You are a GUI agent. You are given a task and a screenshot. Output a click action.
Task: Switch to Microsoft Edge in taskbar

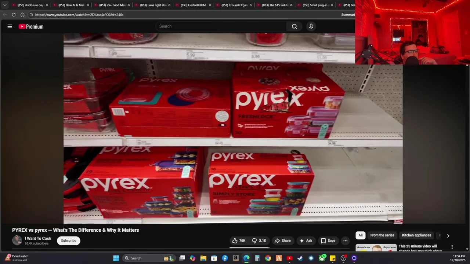pos(246,258)
